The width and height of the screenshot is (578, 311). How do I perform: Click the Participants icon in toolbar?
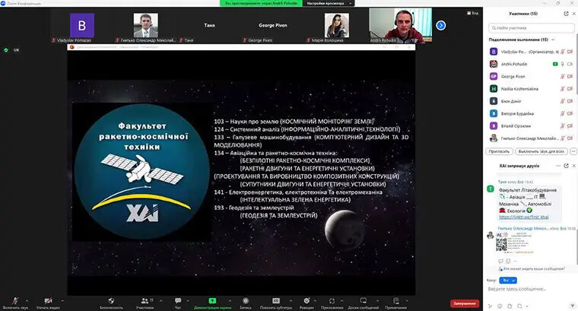click(144, 300)
